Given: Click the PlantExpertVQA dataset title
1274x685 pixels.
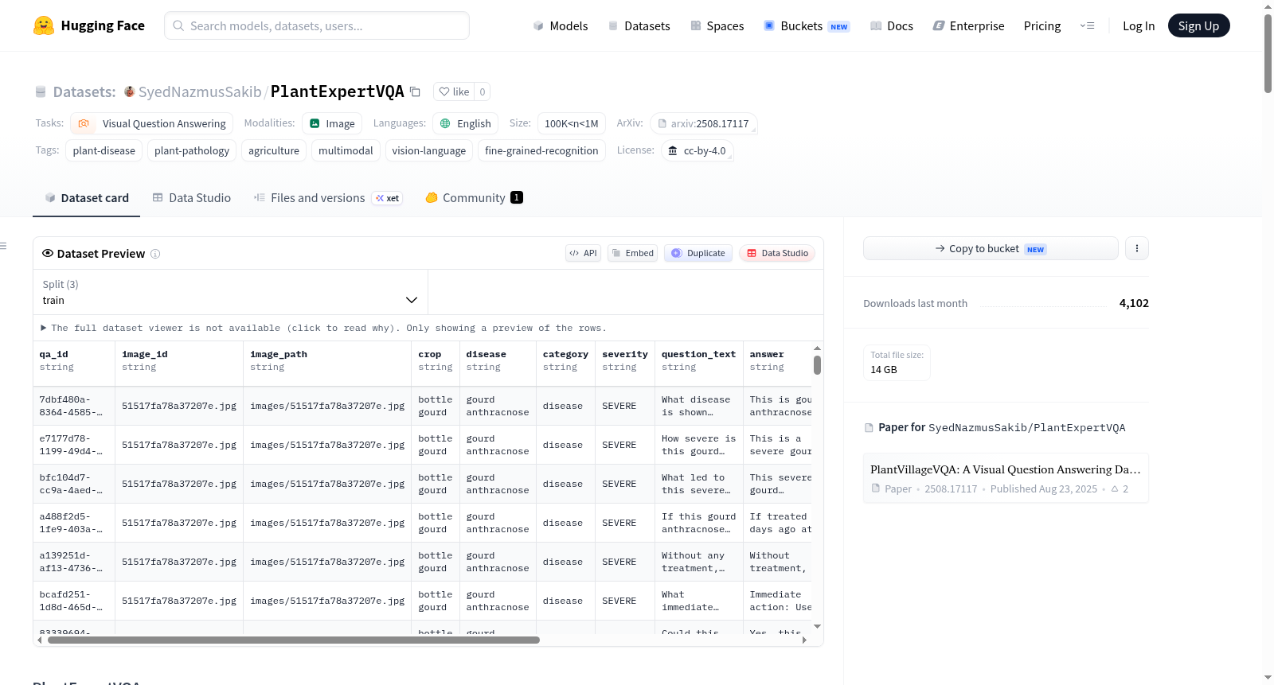Looking at the screenshot, I should click(338, 91).
